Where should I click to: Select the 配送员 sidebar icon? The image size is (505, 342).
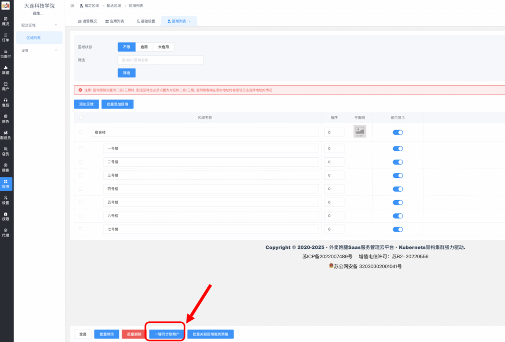pos(5,135)
